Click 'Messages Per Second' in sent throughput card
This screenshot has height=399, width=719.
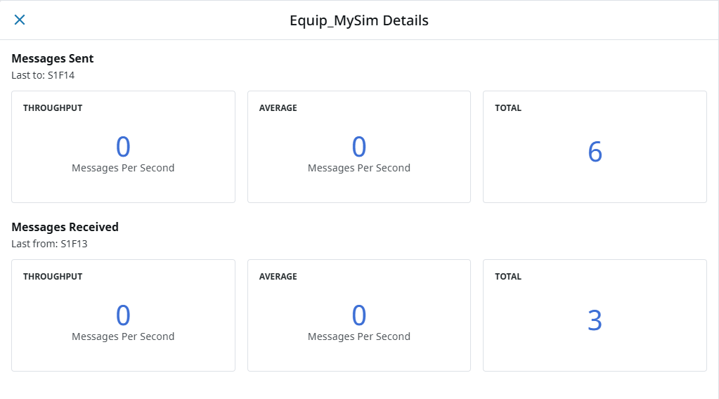123,168
